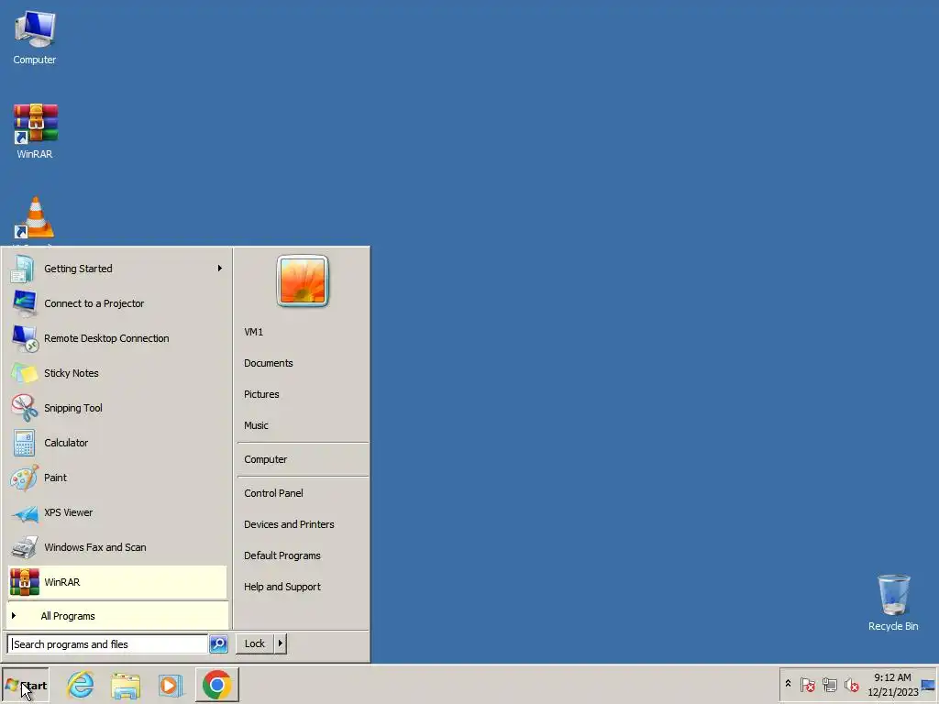Image resolution: width=939 pixels, height=704 pixels.
Task: Open Remote Desktop Connection icon
Action: pos(25,338)
